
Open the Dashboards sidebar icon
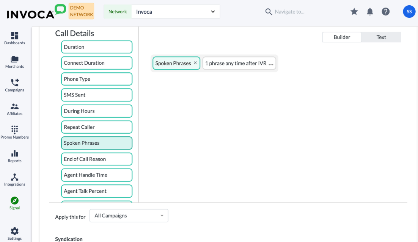(14, 36)
